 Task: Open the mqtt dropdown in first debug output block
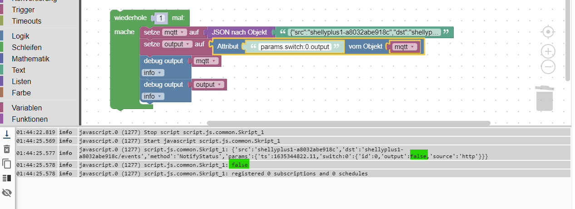pyautogui.click(x=207, y=60)
